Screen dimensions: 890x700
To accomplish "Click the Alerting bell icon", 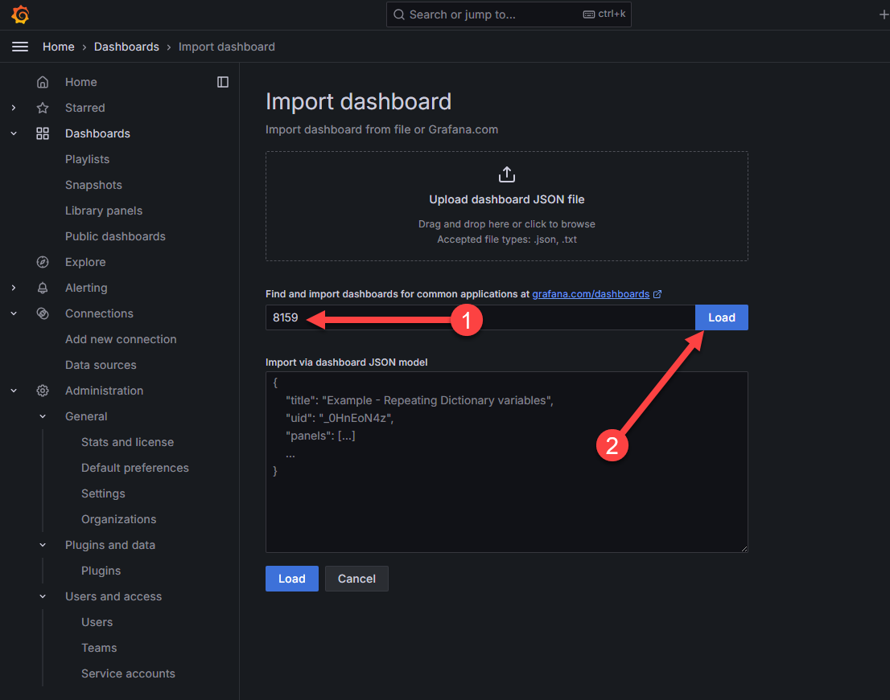I will pos(43,288).
